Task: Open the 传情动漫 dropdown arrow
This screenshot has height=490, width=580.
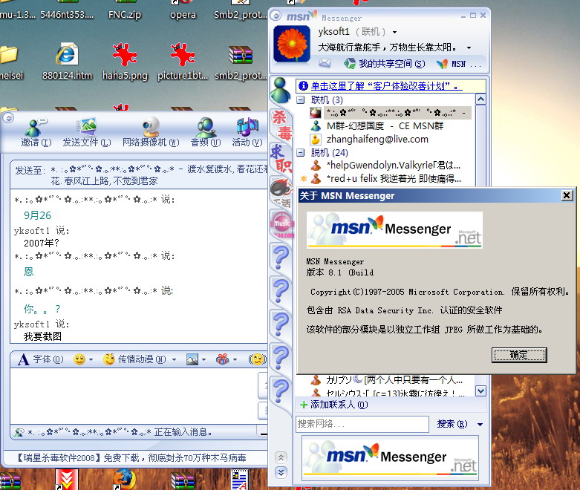Action: coord(174,359)
